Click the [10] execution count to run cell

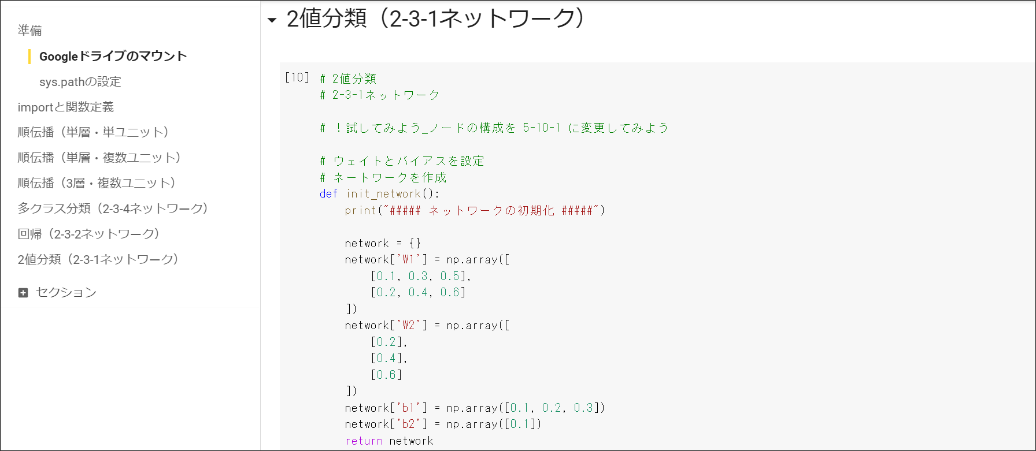pyautogui.click(x=297, y=77)
